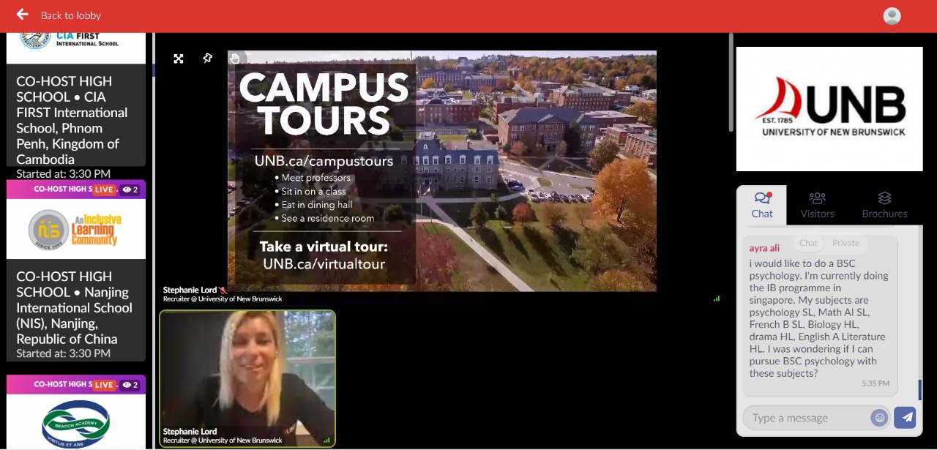Viewport: 937px width, 450px height.
Task: Go Back to lobby
Action: coord(71,15)
